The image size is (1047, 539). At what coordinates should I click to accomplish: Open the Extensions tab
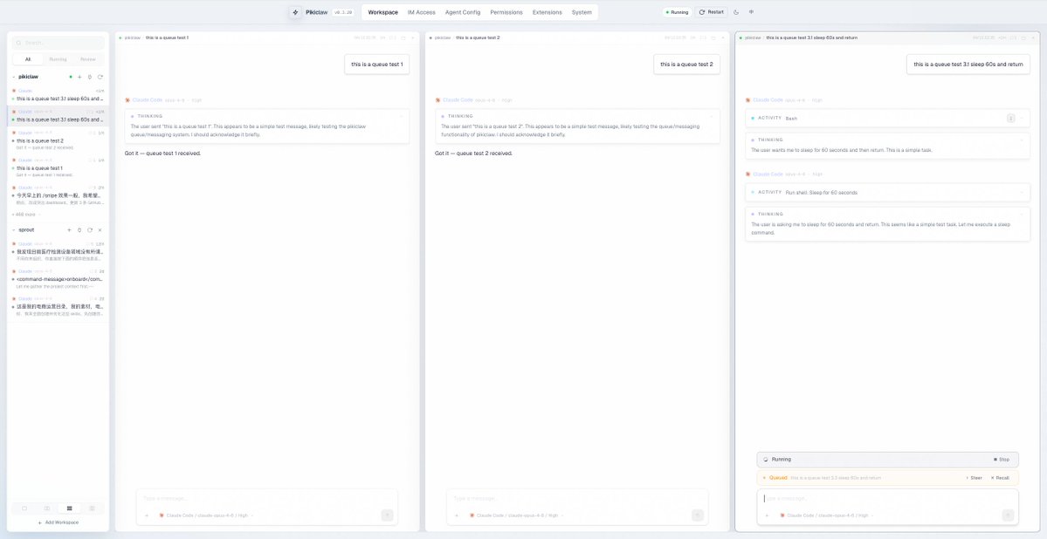click(547, 12)
